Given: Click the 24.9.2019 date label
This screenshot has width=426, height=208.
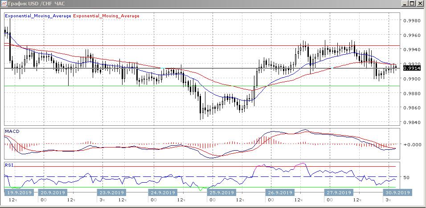Looking at the screenshot, I should [x=163, y=193].
